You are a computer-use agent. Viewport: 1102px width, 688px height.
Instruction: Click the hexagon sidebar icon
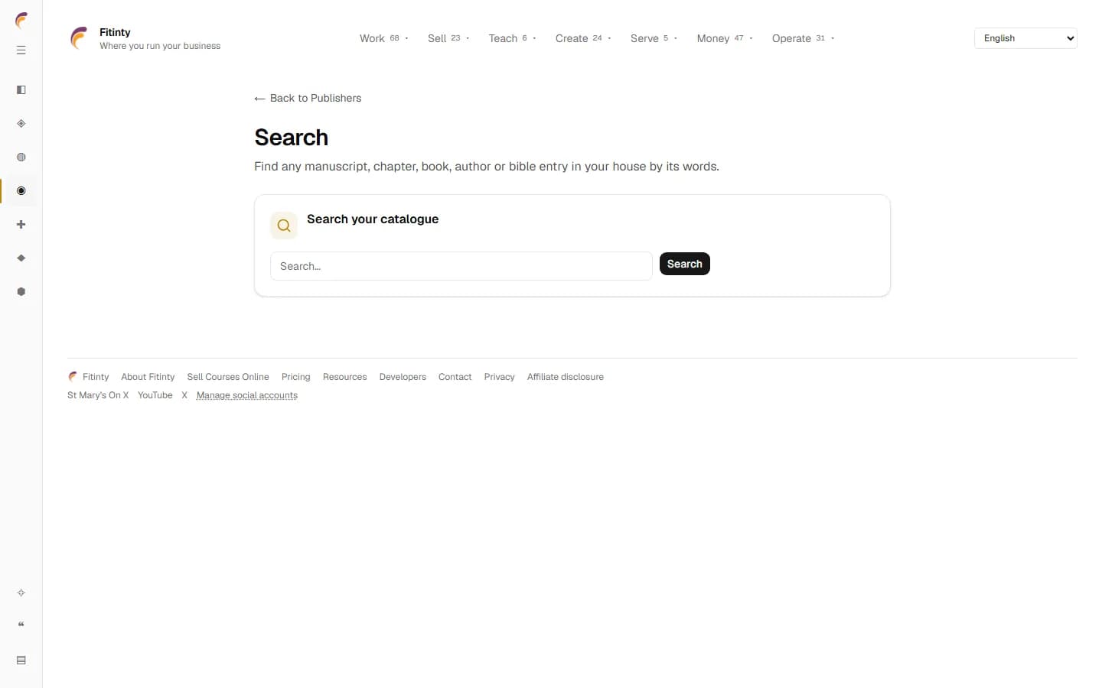[21, 292]
